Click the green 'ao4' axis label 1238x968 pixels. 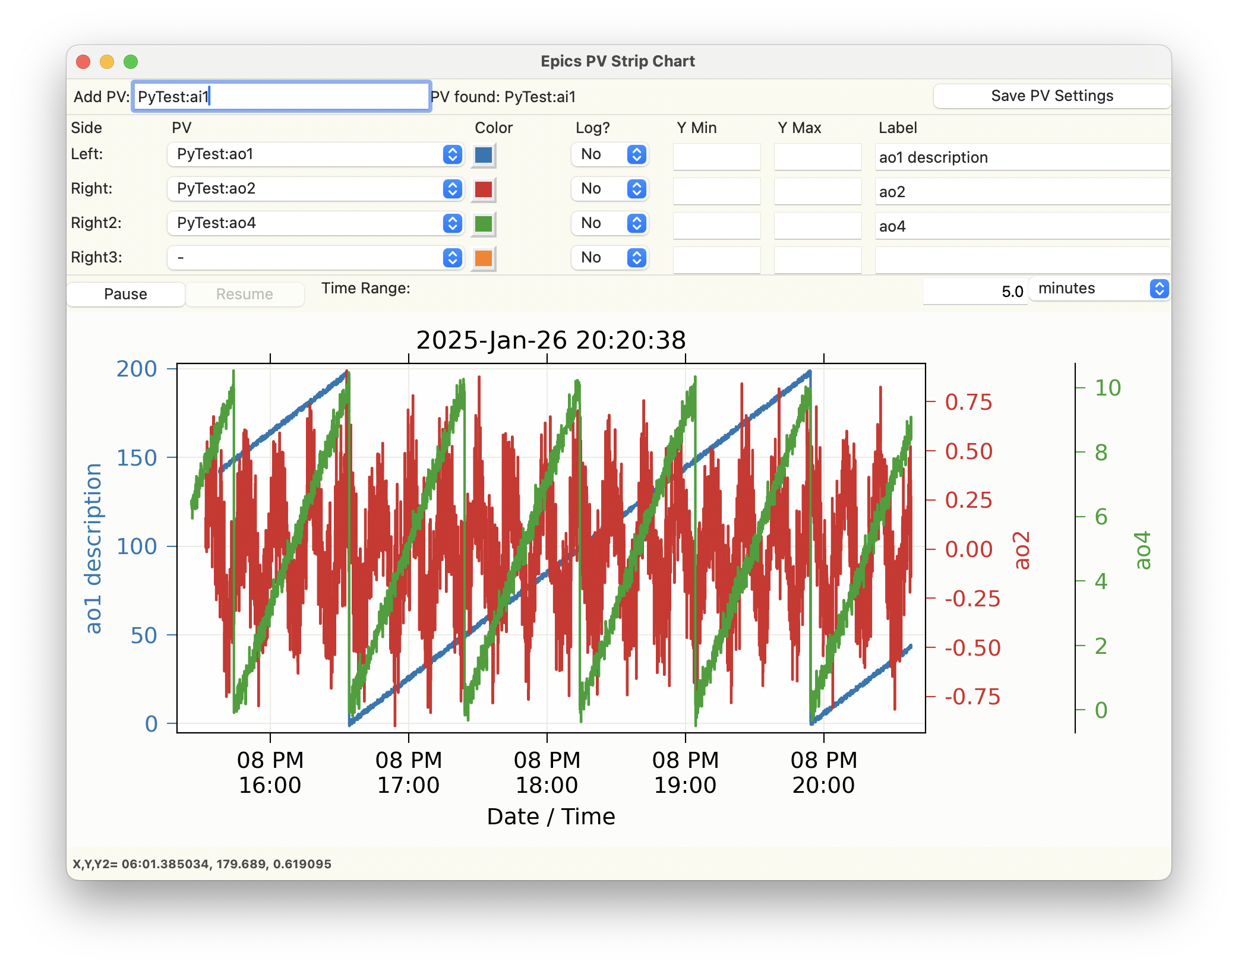(1142, 551)
